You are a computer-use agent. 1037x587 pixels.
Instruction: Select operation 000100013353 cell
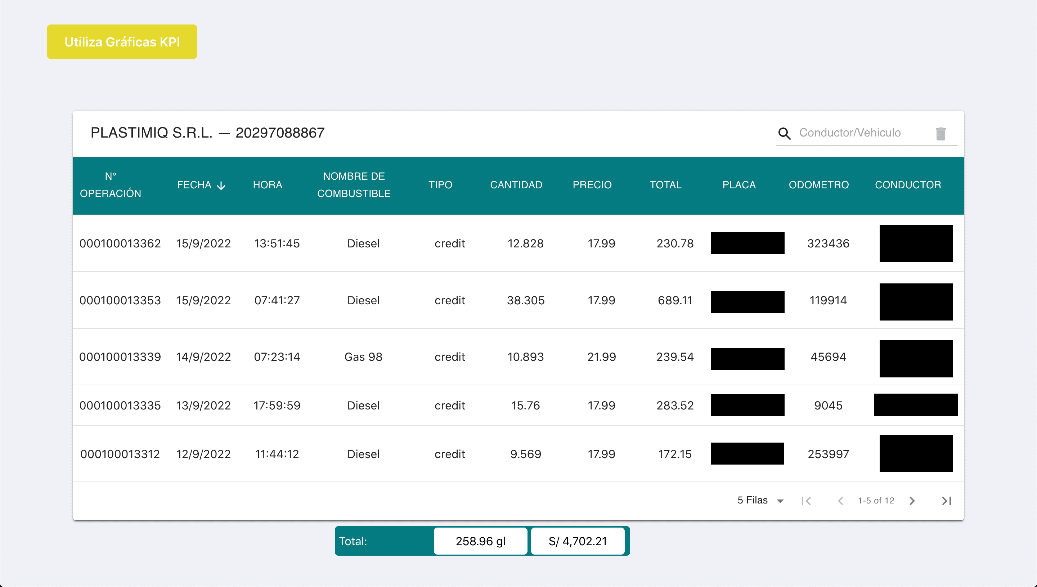(120, 300)
